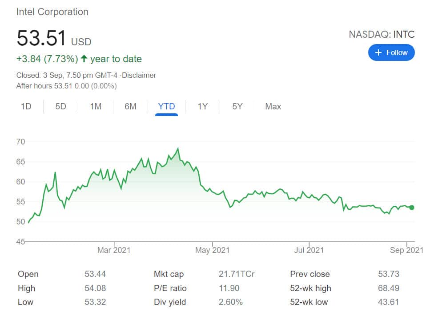Image resolution: width=442 pixels, height=324 pixels.
Task: Click the Open value 53.44
Action: pos(95,274)
